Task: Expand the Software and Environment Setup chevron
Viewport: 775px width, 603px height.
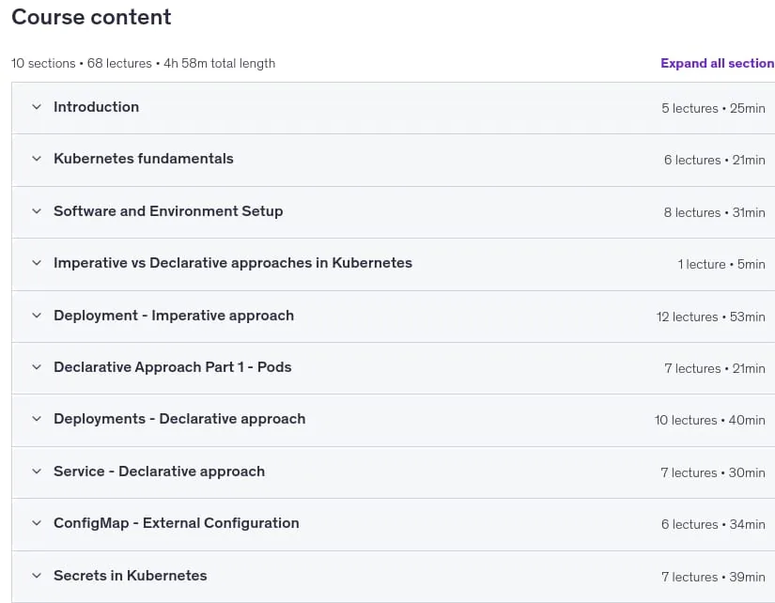Action: pos(37,211)
